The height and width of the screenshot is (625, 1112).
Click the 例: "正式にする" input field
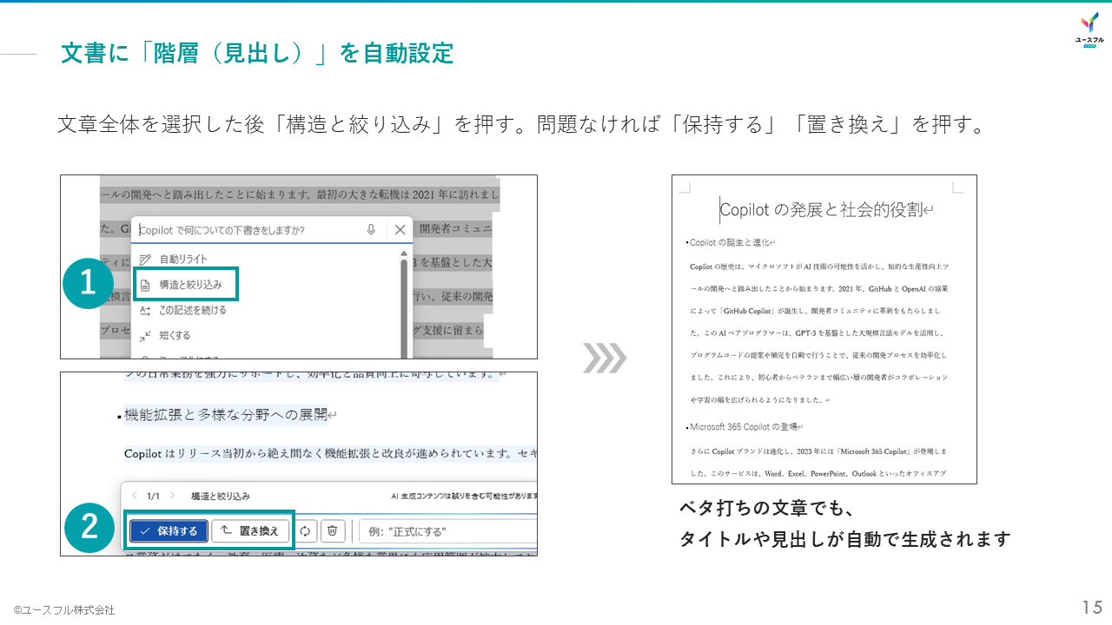click(x=447, y=531)
